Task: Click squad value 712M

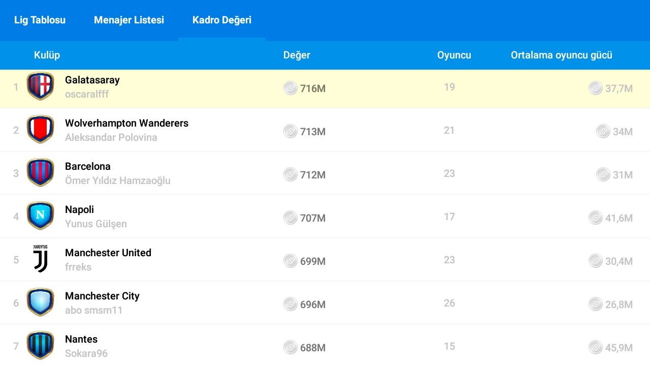Action: (313, 175)
